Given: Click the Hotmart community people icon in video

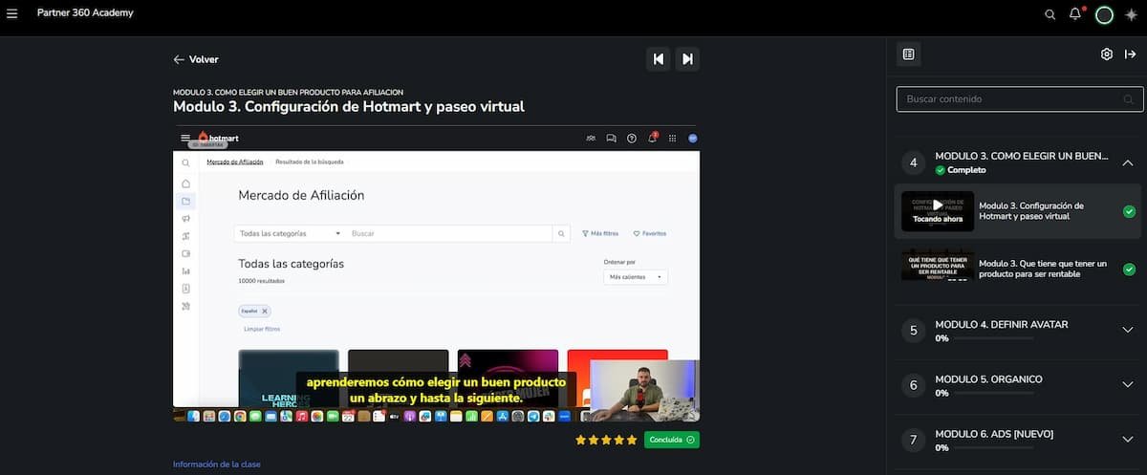Looking at the screenshot, I should (x=591, y=138).
